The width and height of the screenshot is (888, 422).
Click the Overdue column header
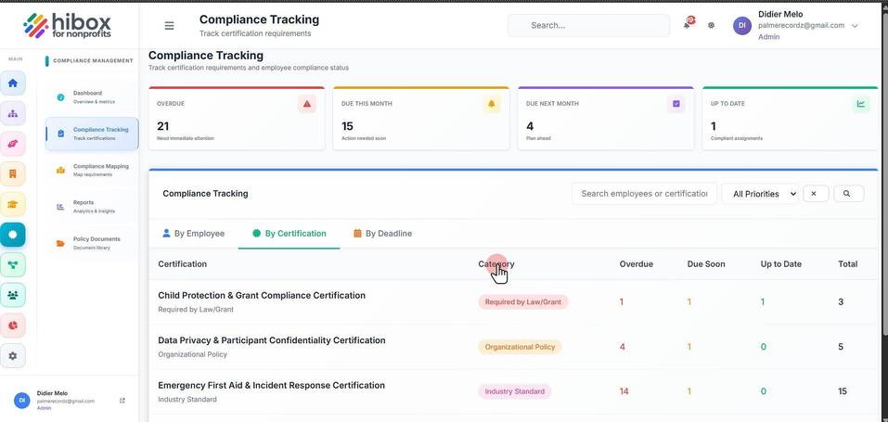pyautogui.click(x=636, y=264)
